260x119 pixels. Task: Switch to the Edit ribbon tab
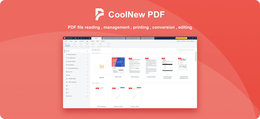tap(87, 41)
